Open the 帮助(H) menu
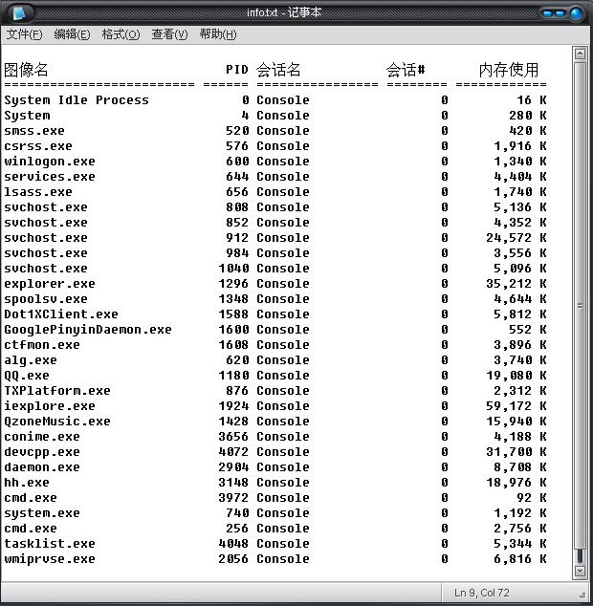593x606 pixels. (x=218, y=34)
